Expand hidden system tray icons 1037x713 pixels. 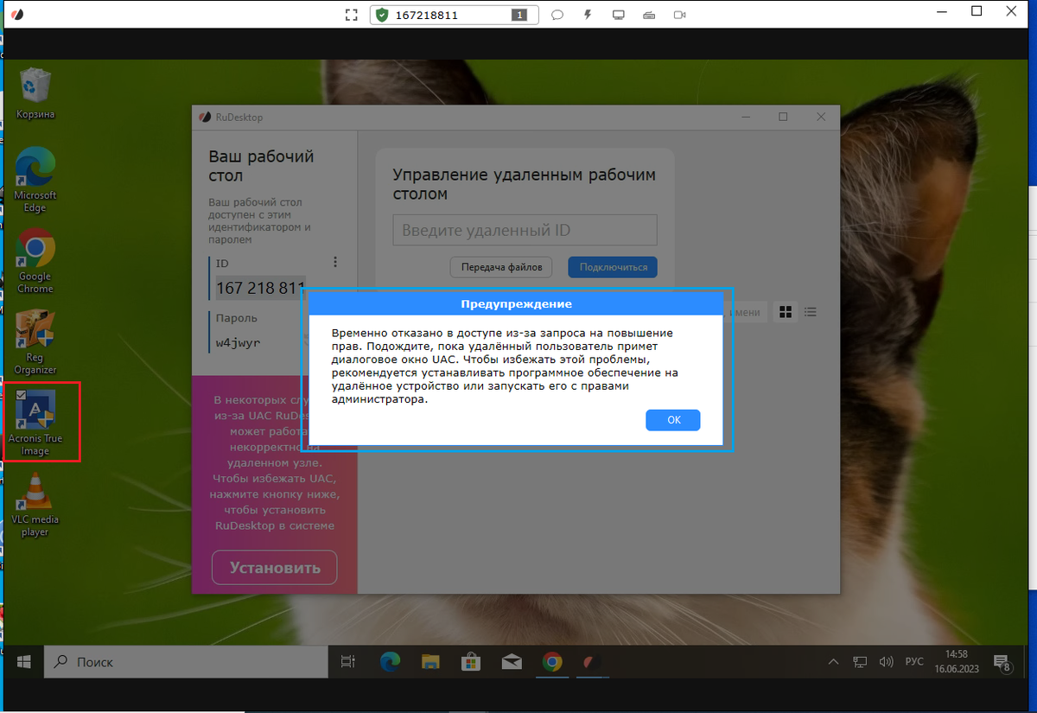coord(832,661)
